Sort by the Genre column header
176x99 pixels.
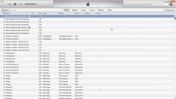click(77, 13)
